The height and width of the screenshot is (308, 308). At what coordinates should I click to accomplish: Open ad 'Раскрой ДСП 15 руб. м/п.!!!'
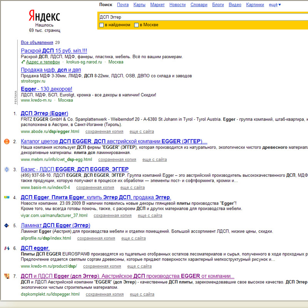coord(54,51)
